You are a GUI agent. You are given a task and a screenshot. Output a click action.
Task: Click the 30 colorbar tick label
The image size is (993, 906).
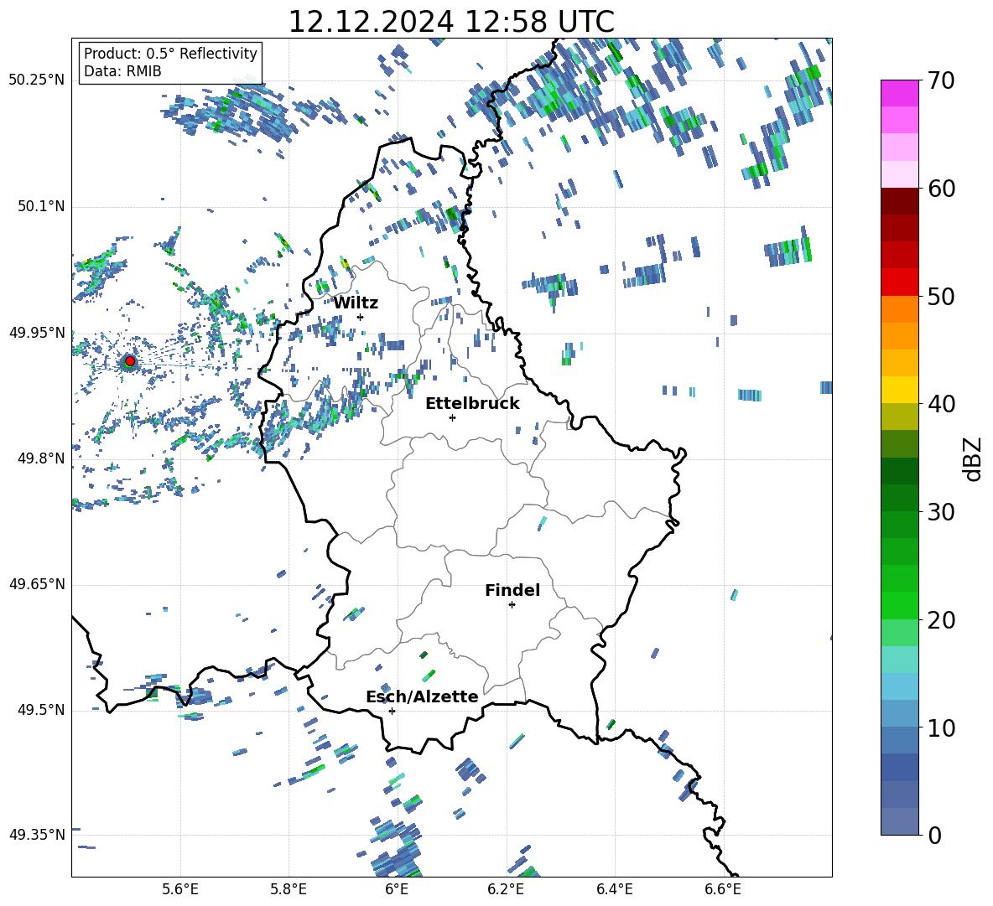(x=942, y=512)
